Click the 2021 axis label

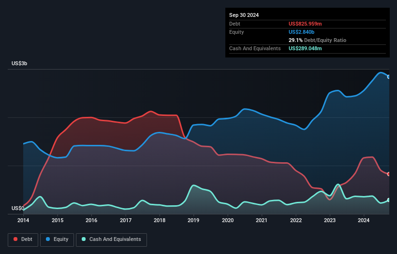pos(262,220)
